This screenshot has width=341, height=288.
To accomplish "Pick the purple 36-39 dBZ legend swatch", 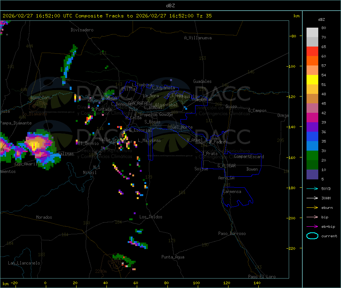I will [x=312, y=127].
